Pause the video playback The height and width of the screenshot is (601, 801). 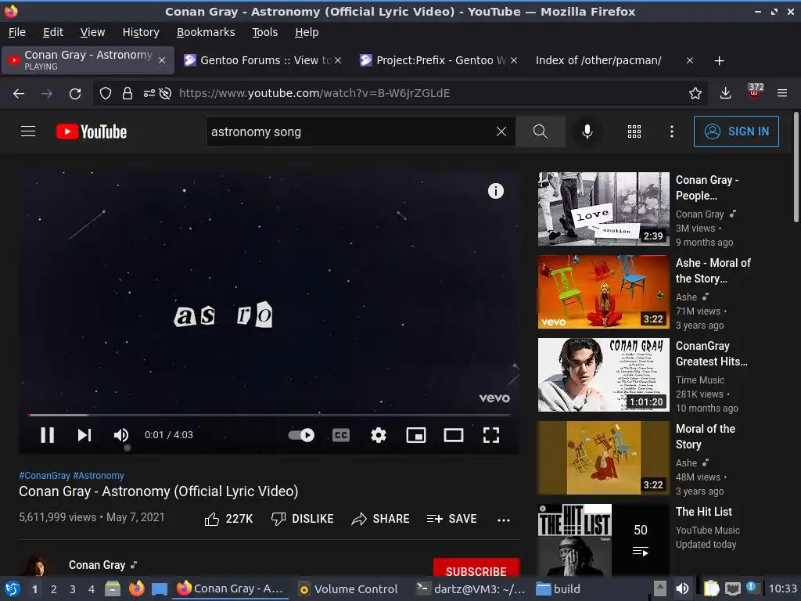click(48, 435)
